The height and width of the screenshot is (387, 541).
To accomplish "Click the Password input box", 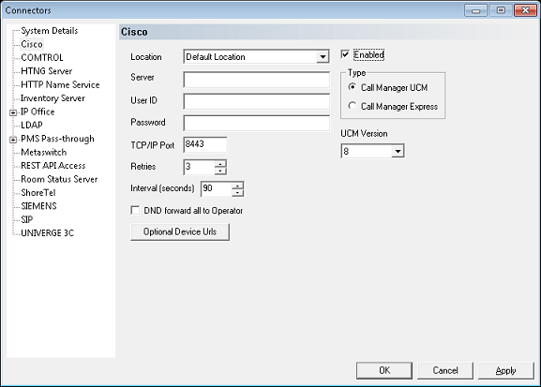I will click(256, 123).
